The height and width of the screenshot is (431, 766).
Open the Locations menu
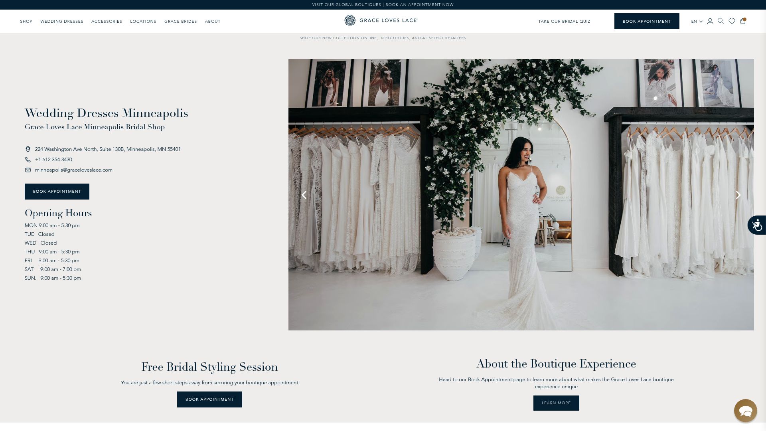143,22
